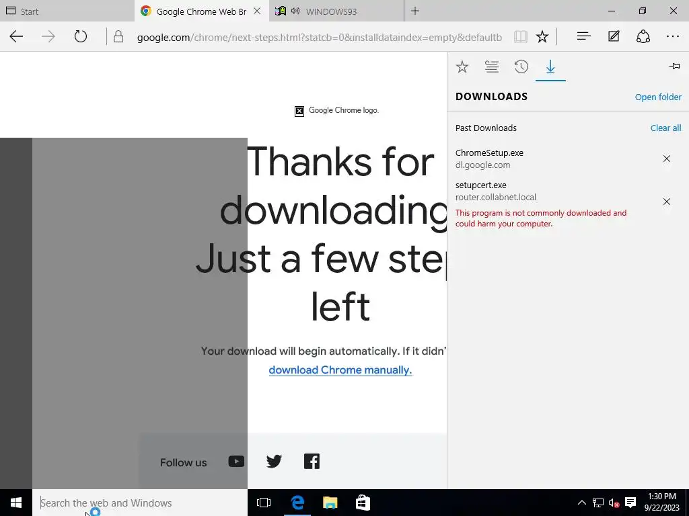Close the Google Chrome Web Browser tab

[258, 11]
